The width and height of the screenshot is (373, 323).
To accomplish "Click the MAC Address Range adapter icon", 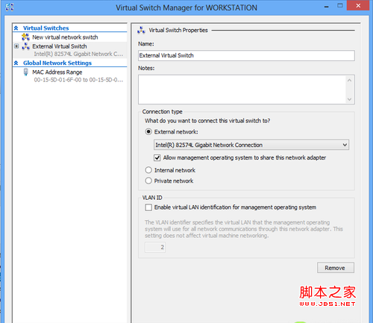I will pyautogui.click(x=25, y=72).
